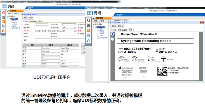
Task: Focus the 交付日期 date field
Action: click(x=69, y=24)
